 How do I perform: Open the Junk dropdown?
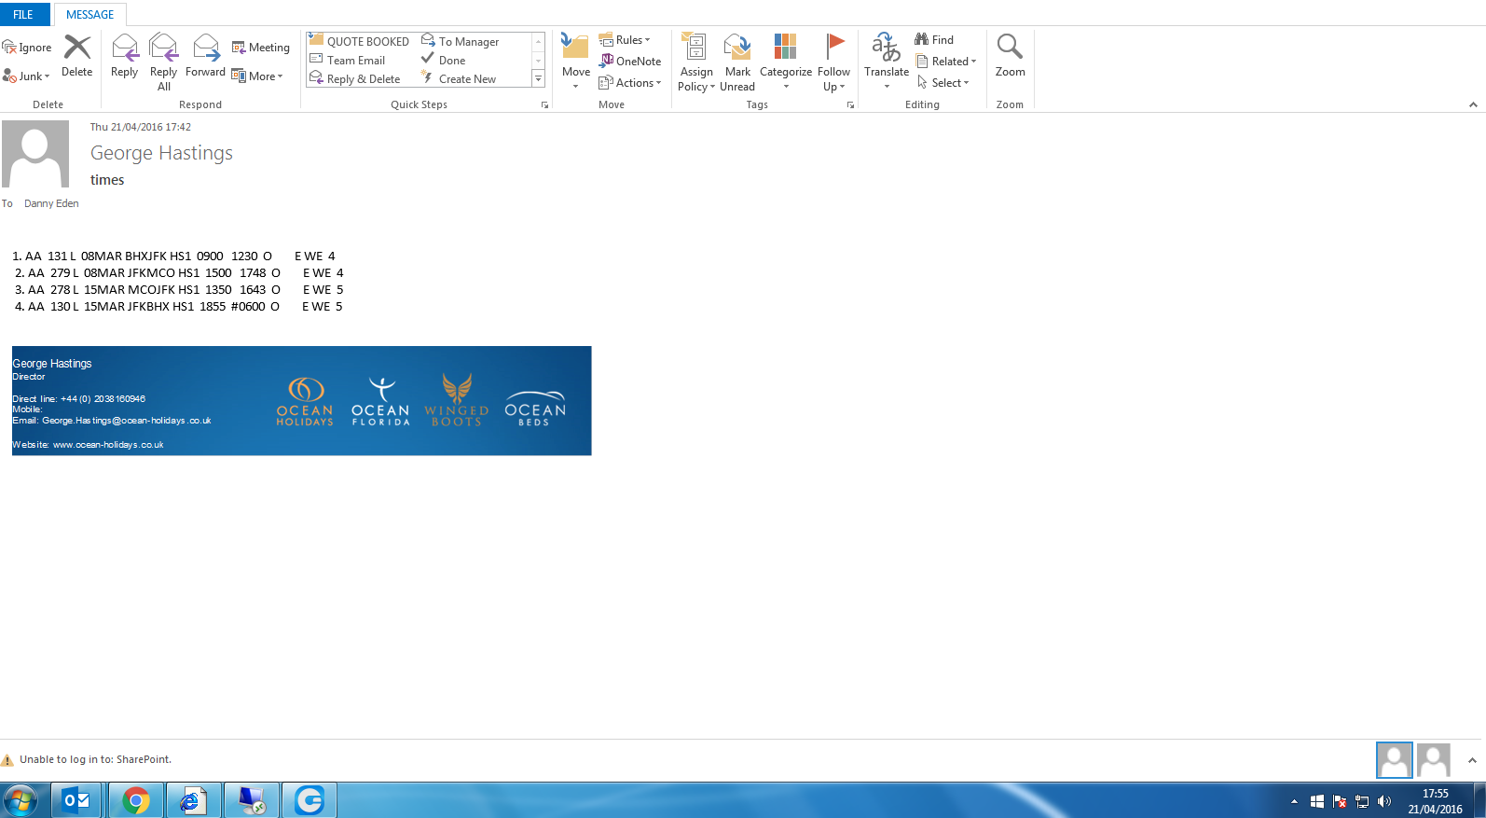tap(27, 76)
